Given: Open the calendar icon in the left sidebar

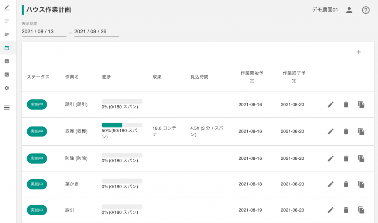Looking at the screenshot, I should [7, 48].
